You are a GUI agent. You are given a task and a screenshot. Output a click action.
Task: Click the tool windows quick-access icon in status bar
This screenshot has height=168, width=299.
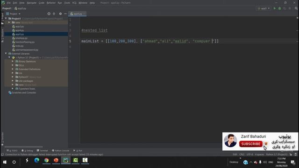[x=2, y=154]
